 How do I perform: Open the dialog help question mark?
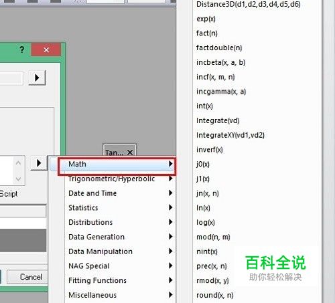coord(21,49)
